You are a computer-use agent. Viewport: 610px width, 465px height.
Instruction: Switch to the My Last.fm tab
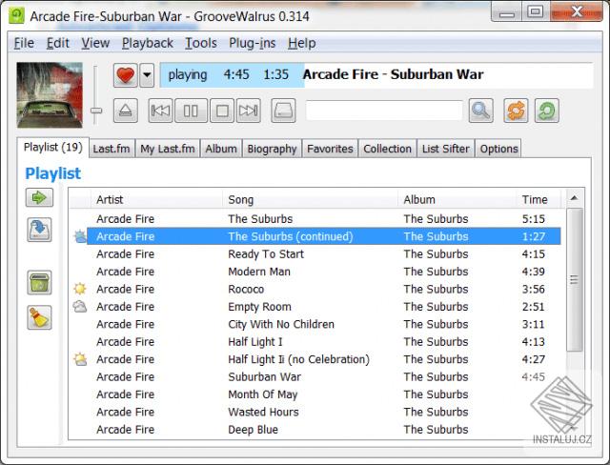[168, 149]
